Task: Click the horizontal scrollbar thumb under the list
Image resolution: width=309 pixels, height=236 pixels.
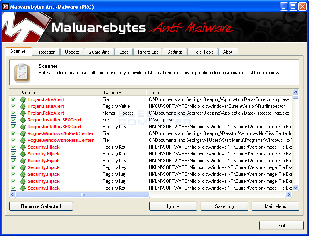Action: [83, 194]
